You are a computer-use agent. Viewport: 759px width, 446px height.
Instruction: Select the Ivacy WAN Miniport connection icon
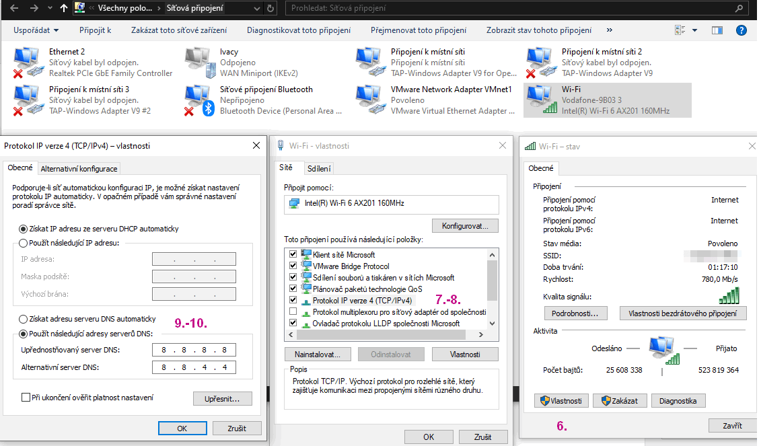[198, 63]
